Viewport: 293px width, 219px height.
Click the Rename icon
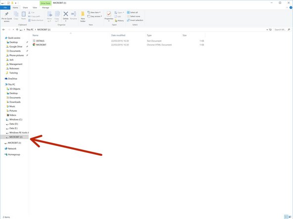click(73, 14)
